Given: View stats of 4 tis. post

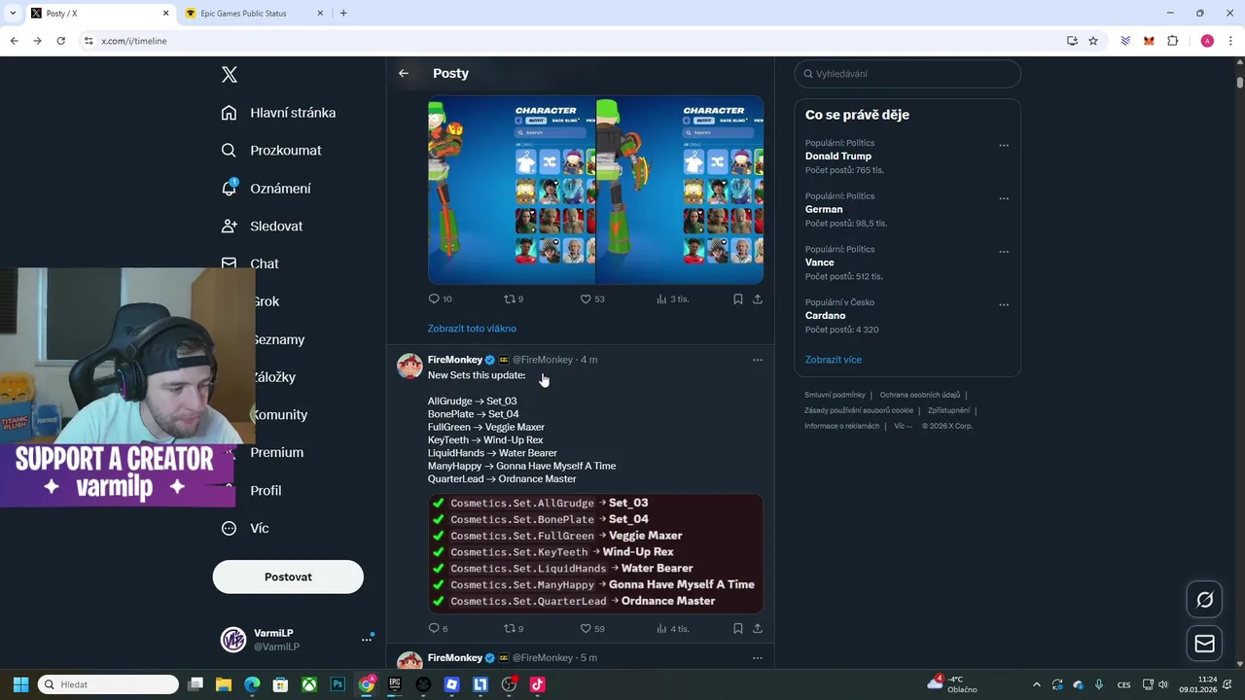Looking at the screenshot, I should (673, 629).
